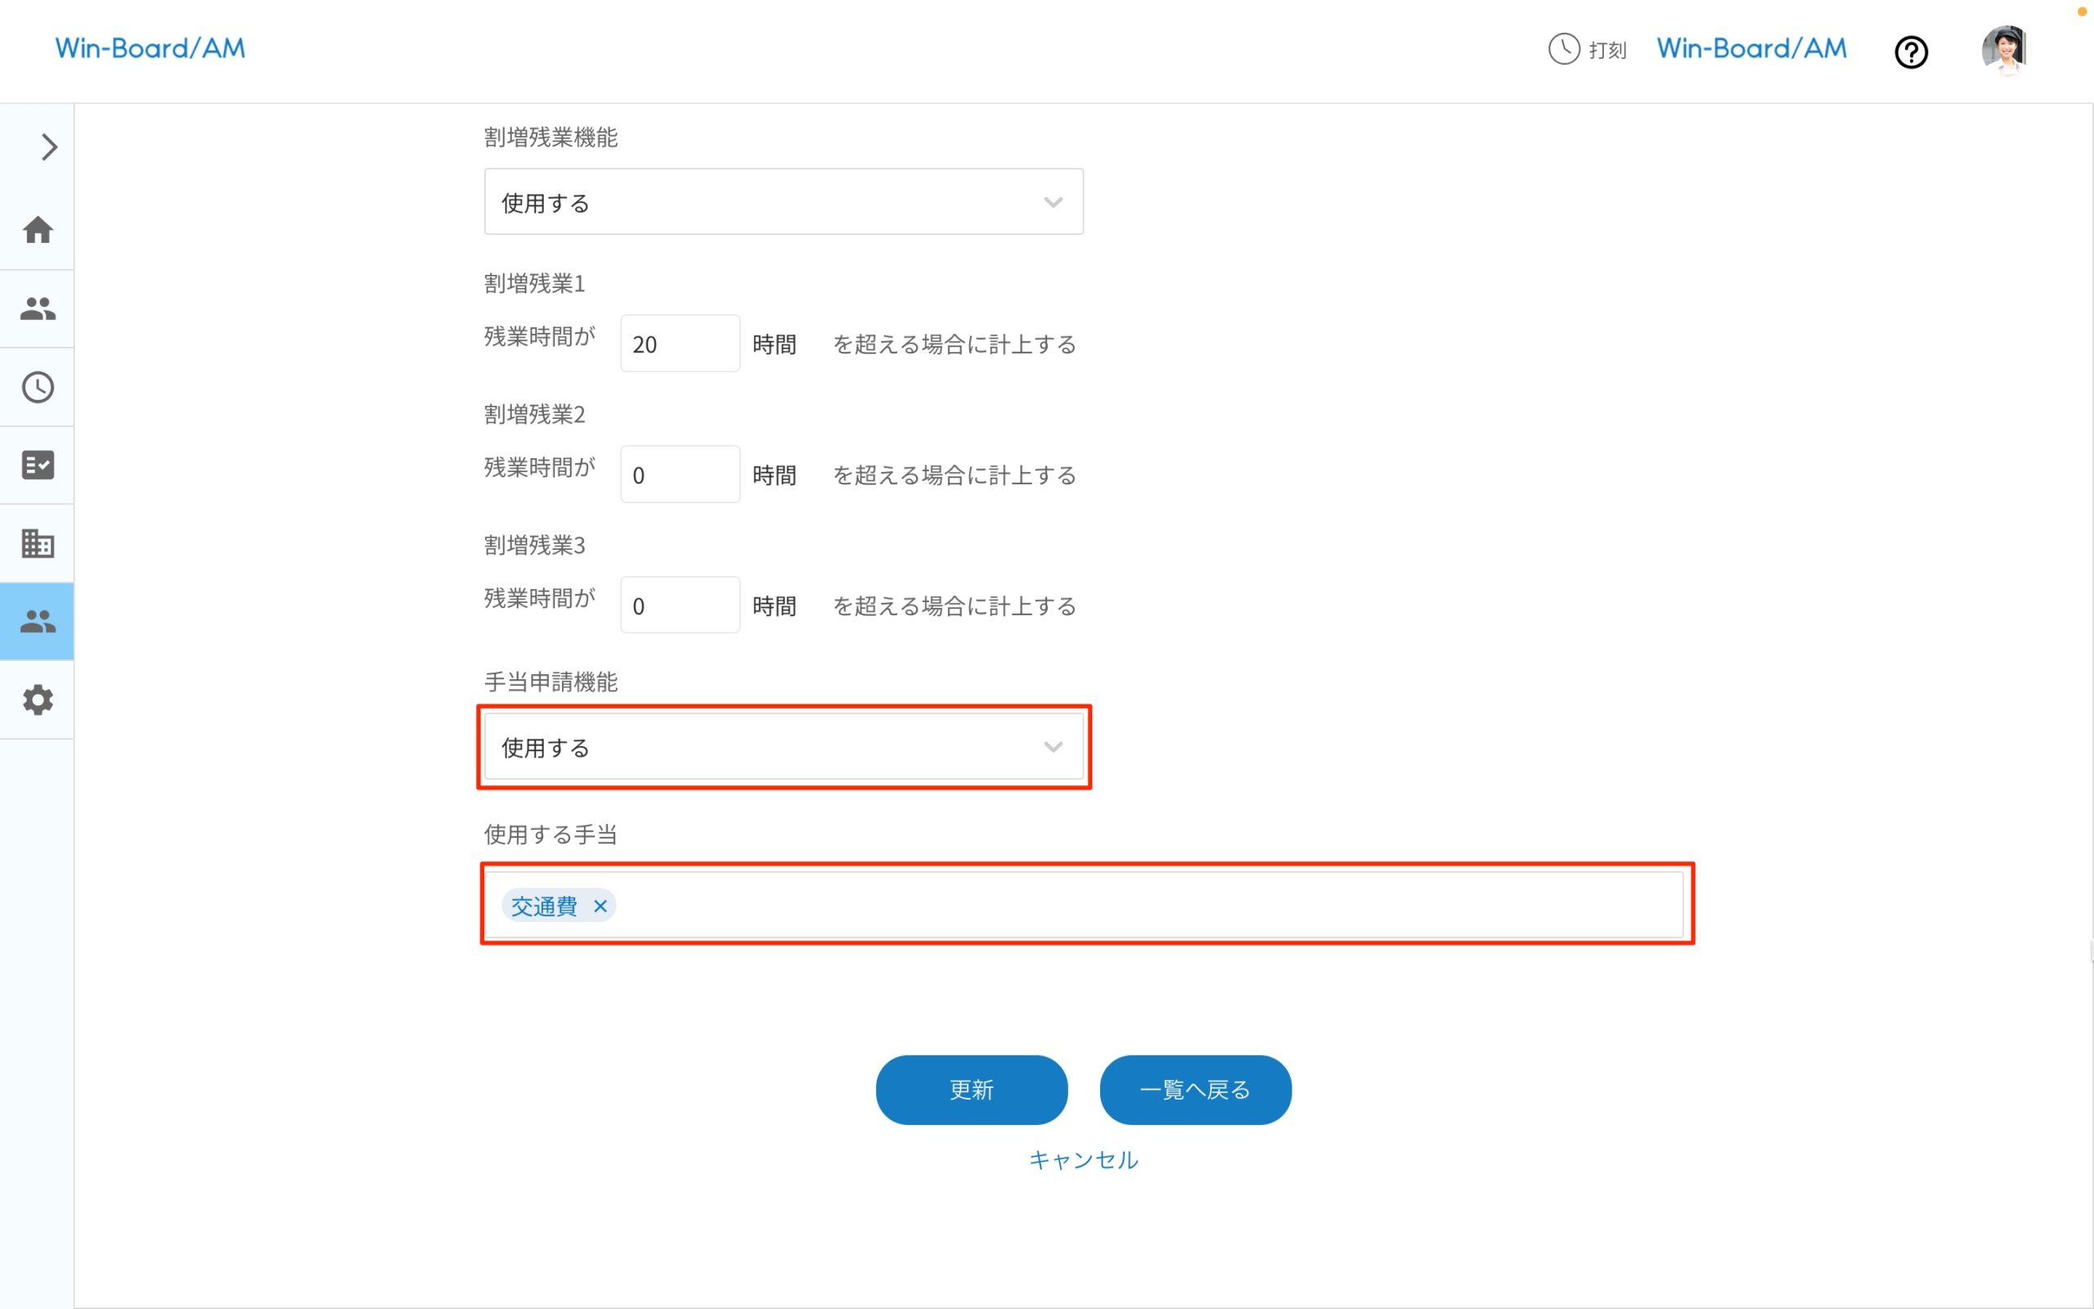Click the キャンセル link

tap(1083, 1160)
